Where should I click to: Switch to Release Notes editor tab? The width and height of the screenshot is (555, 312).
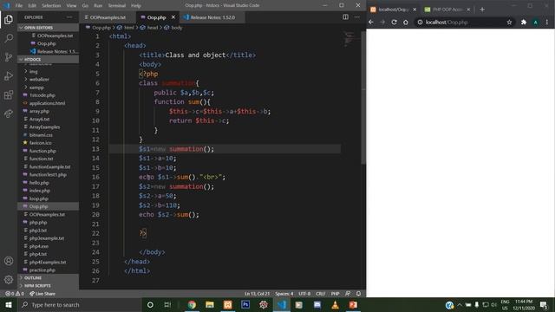point(212,17)
